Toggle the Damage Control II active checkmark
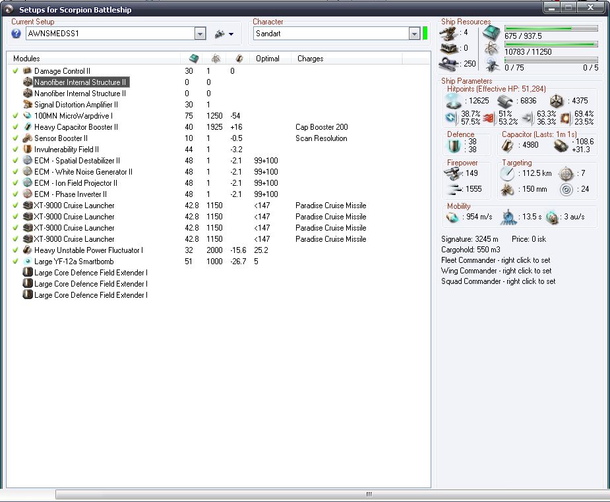610x502 pixels. pyautogui.click(x=16, y=70)
